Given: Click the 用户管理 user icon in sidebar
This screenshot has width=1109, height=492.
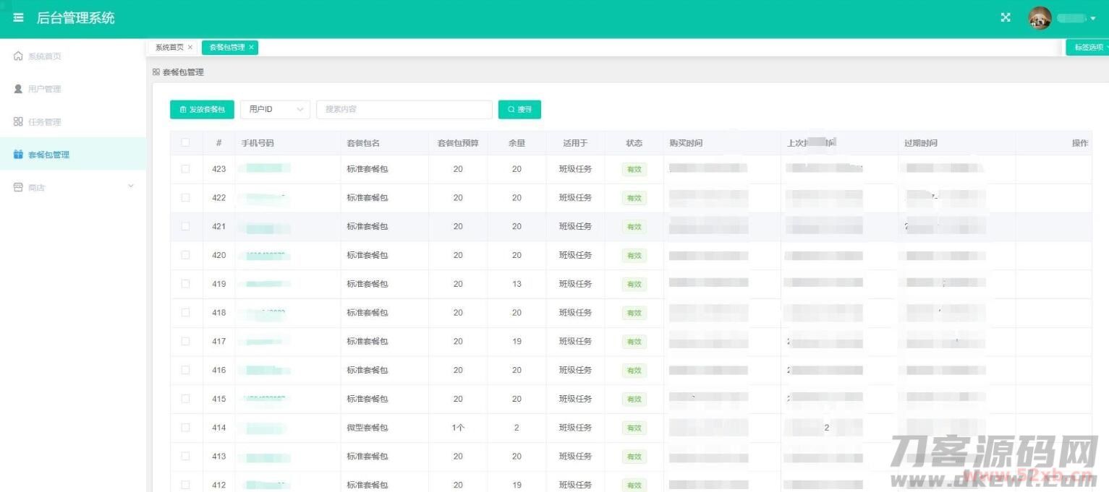Looking at the screenshot, I should (18, 89).
